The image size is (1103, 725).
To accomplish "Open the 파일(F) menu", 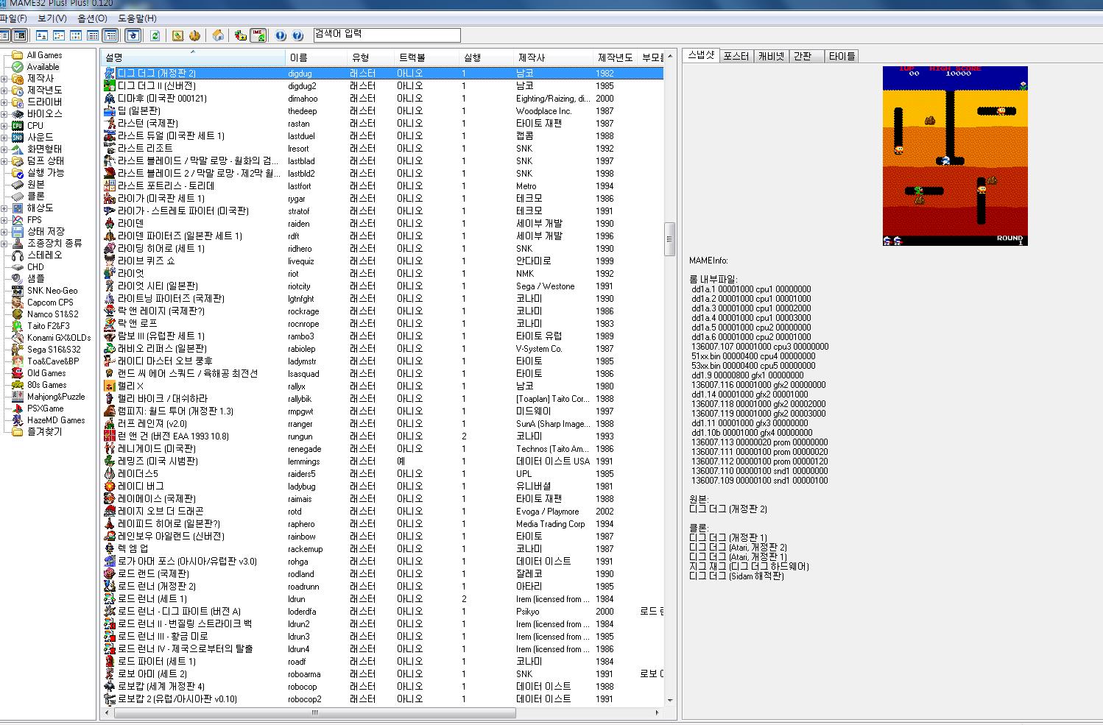I will pyautogui.click(x=13, y=18).
